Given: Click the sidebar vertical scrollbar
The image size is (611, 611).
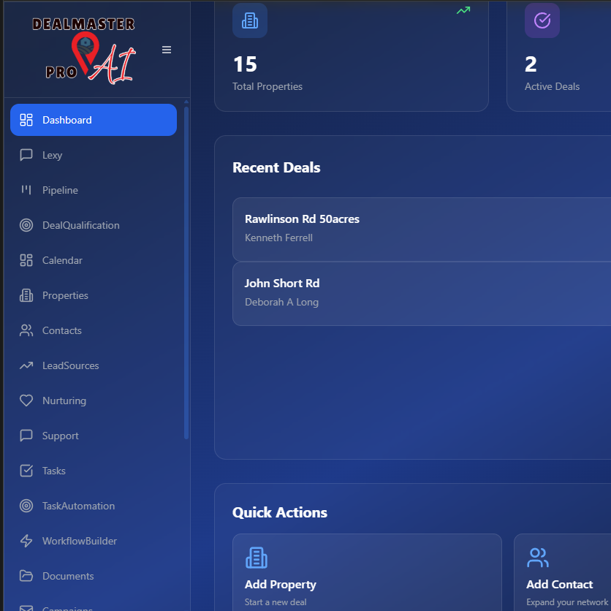Looking at the screenshot, I should tap(186, 270).
